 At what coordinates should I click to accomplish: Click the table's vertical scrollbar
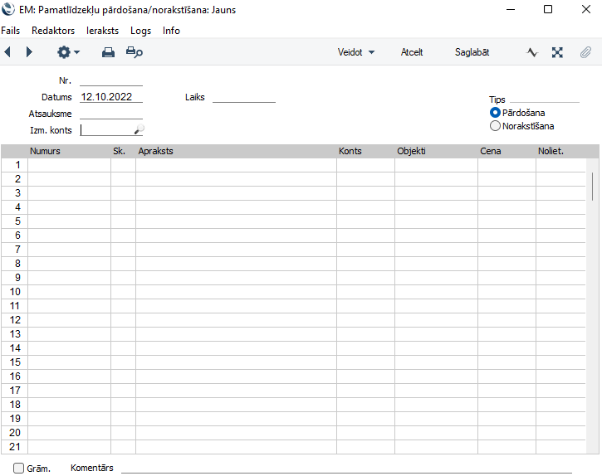click(592, 187)
